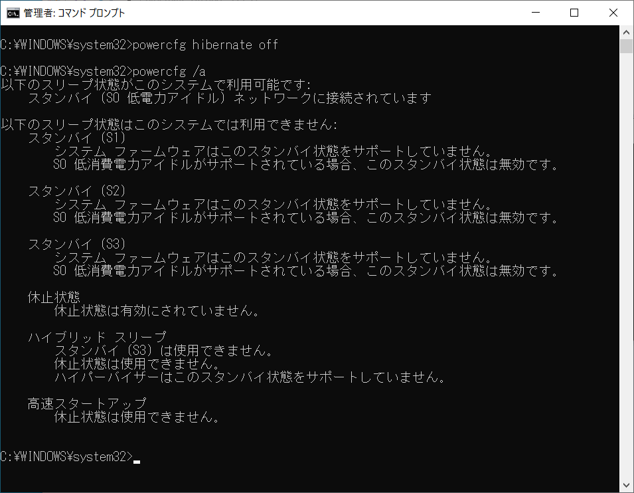The image size is (634, 493).
Task: Maximize the Command Prompt window
Action: coord(574,13)
